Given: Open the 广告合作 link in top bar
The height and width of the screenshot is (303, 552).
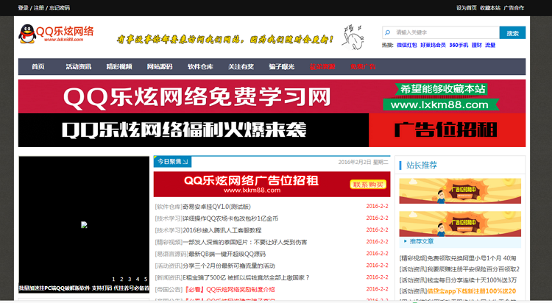Looking at the screenshot, I should 514,8.
